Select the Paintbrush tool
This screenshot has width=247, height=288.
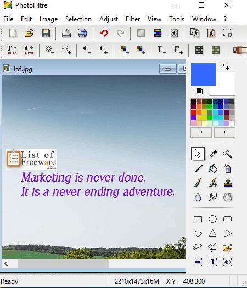198,183
